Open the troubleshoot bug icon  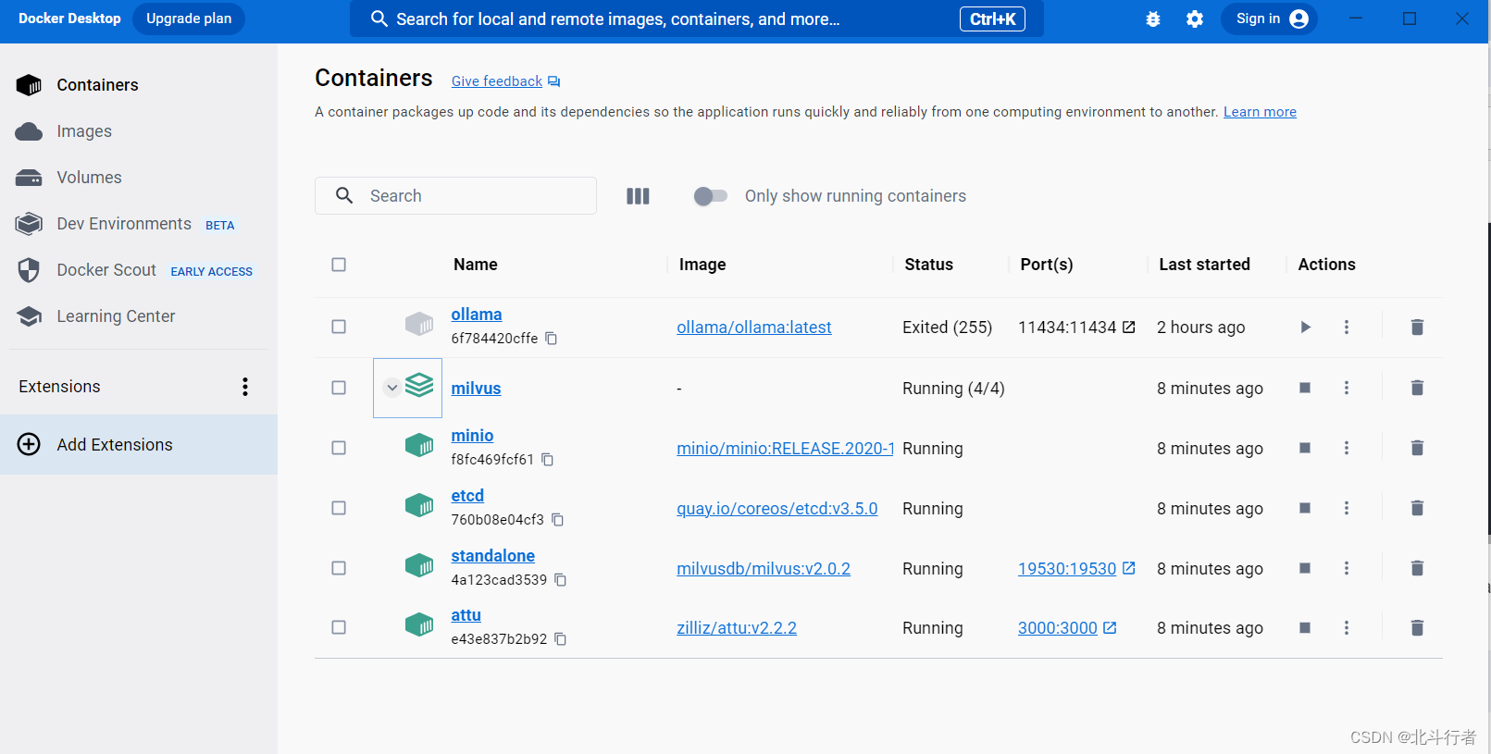1153,19
